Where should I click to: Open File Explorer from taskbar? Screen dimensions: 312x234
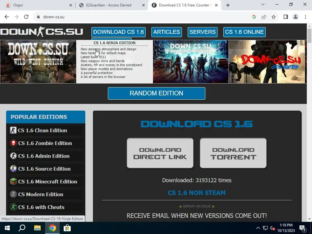tap(37, 228)
